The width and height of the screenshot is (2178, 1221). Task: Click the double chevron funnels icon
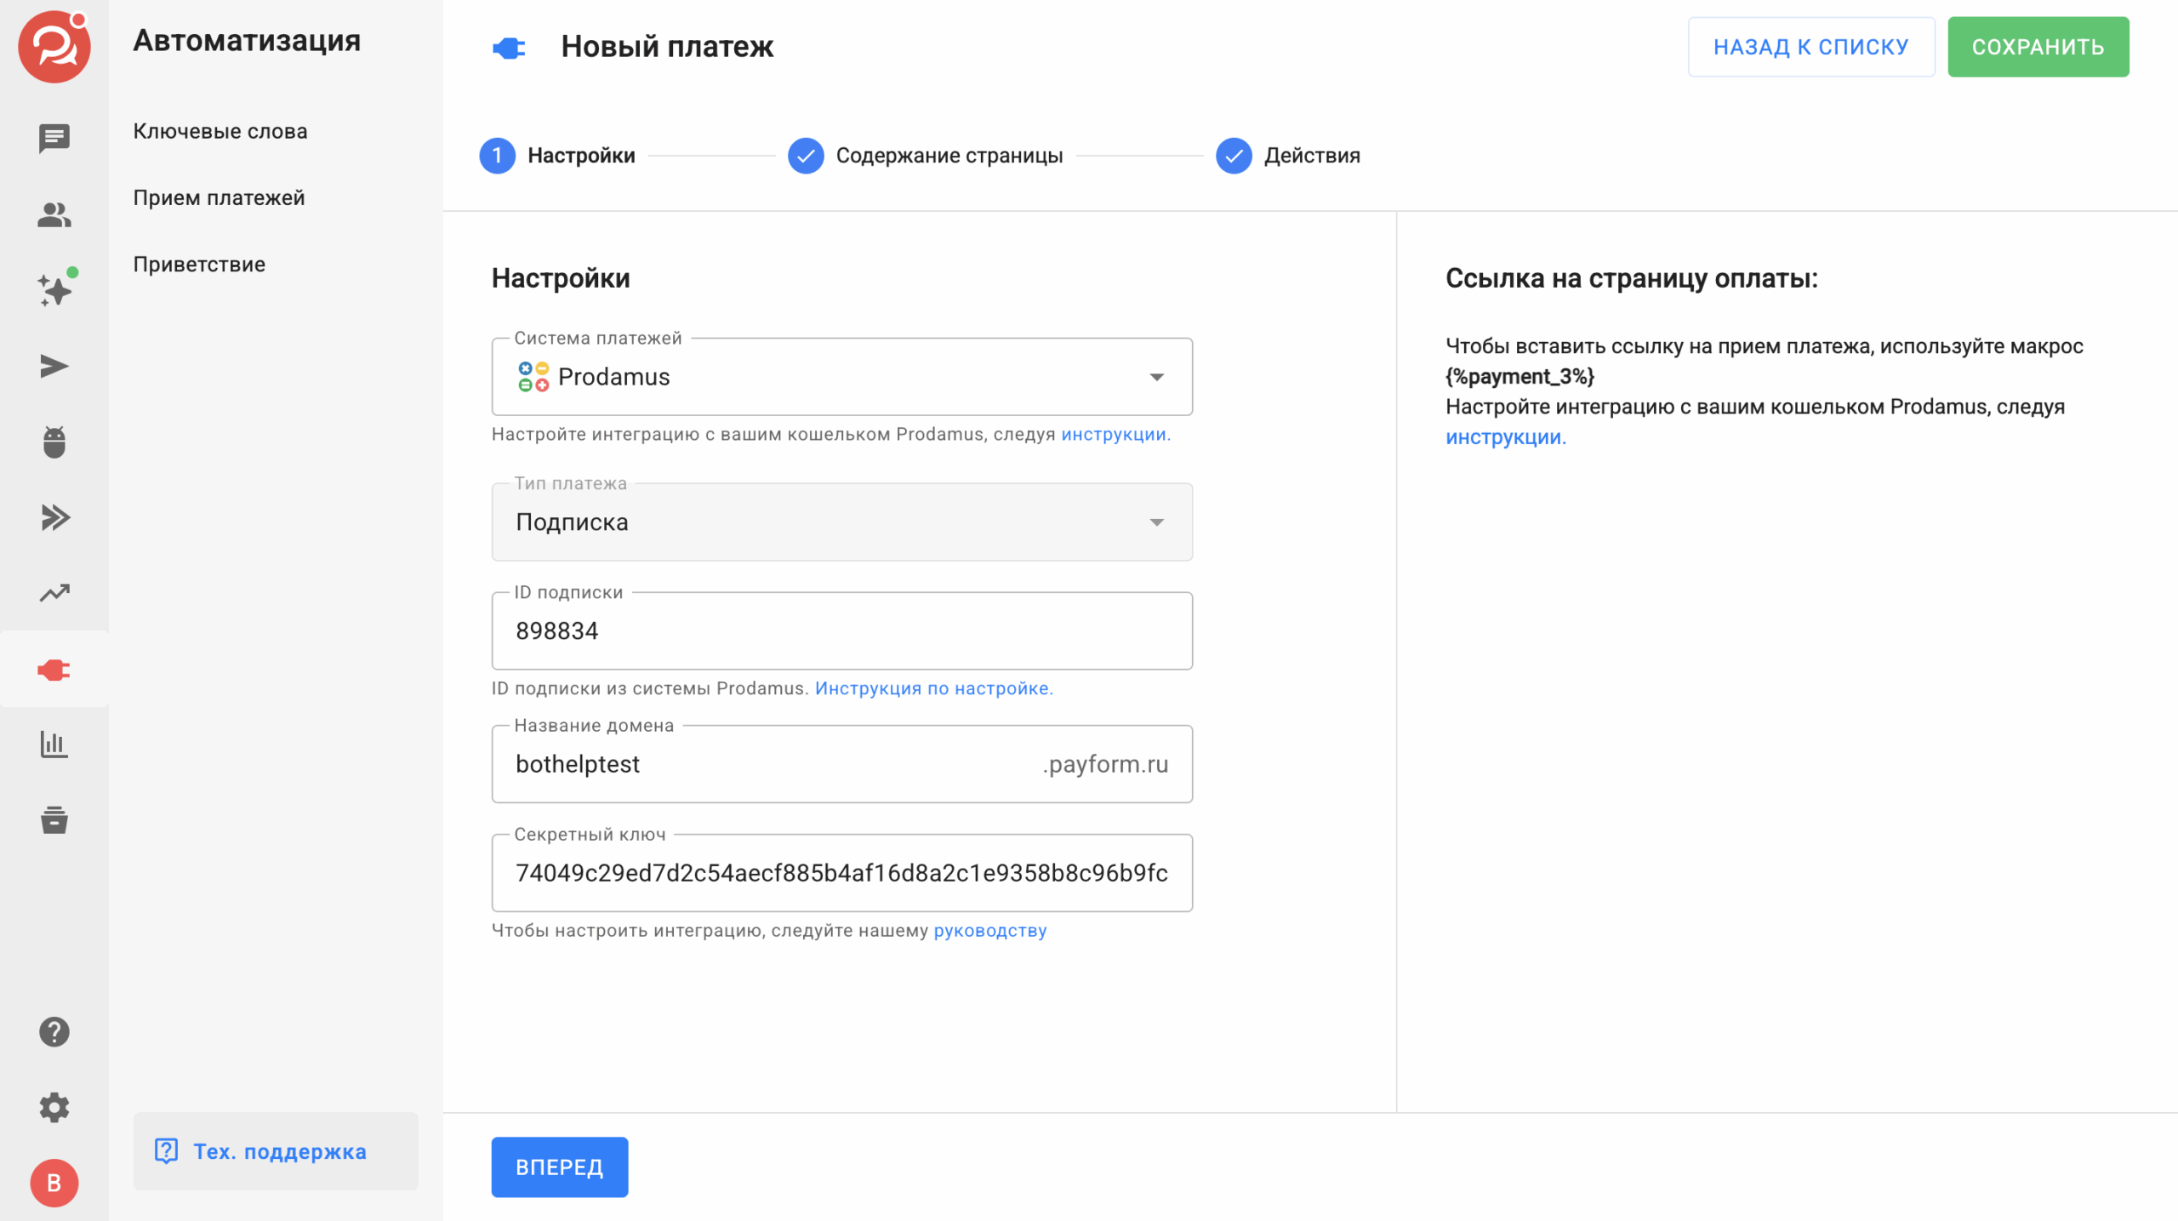click(x=54, y=517)
